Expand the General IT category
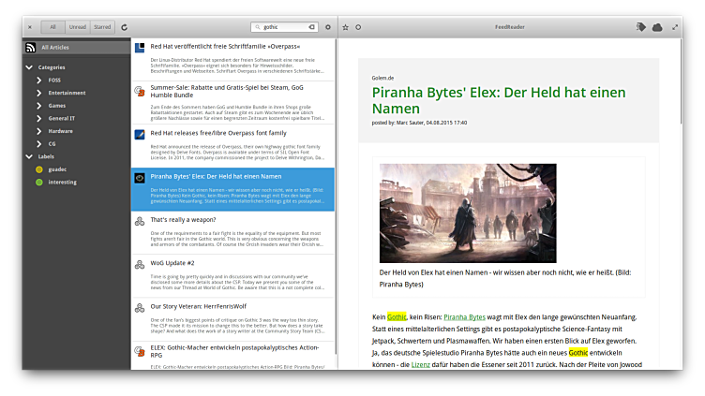705x396 pixels. click(x=38, y=119)
